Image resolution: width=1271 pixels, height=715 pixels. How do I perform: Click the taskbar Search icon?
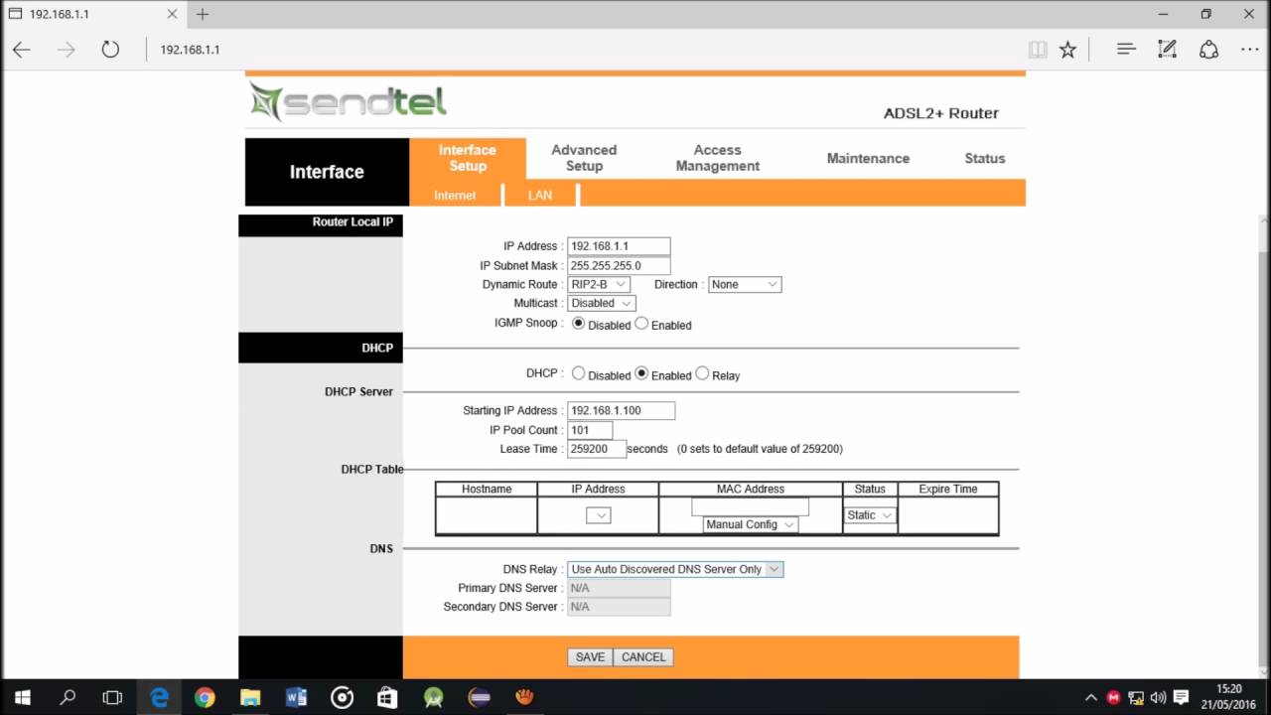coord(68,697)
